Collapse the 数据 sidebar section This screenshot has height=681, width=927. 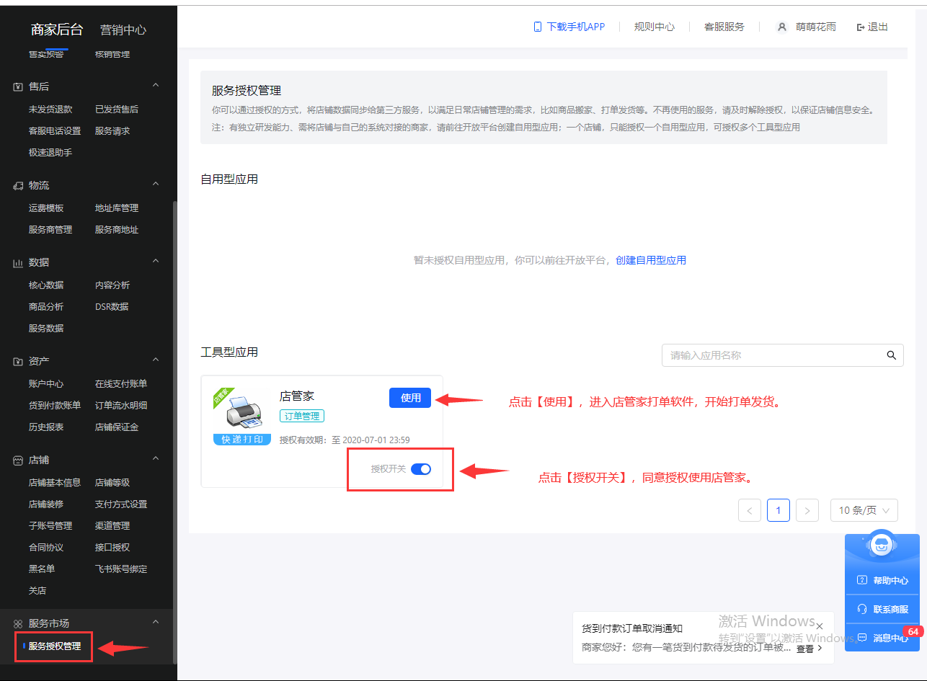coord(156,262)
